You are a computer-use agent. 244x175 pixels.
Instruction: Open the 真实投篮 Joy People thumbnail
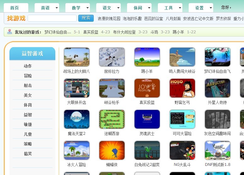(147, 88)
